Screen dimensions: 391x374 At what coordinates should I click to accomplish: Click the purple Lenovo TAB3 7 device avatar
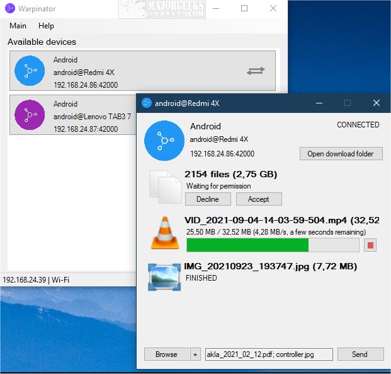point(30,115)
